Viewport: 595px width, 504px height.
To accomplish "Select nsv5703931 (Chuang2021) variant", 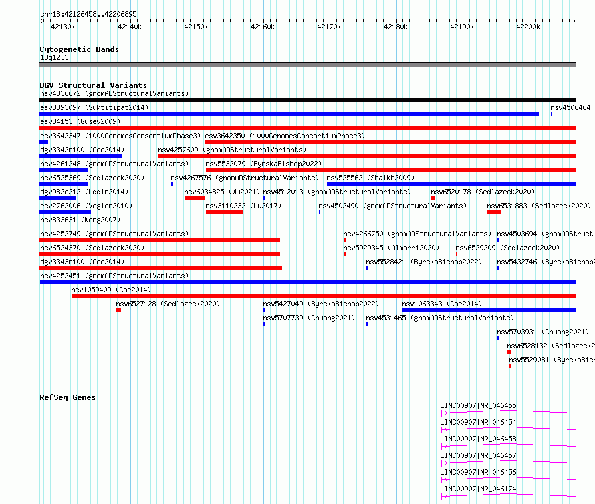I will coord(498,338).
